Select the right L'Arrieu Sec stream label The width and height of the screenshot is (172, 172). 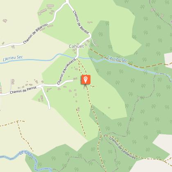[x=117, y=59]
